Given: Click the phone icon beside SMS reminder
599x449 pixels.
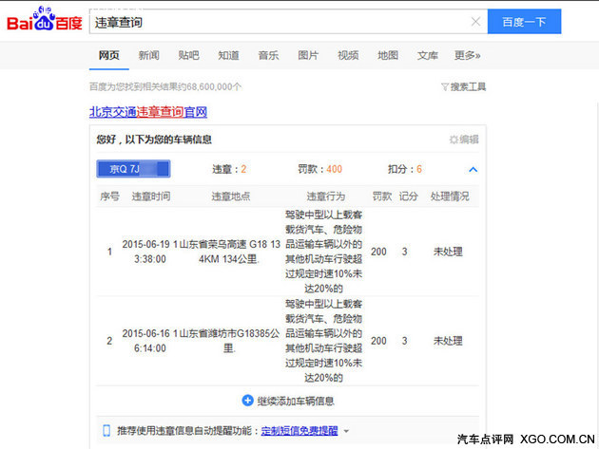Looking at the screenshot, I should 106,430.
